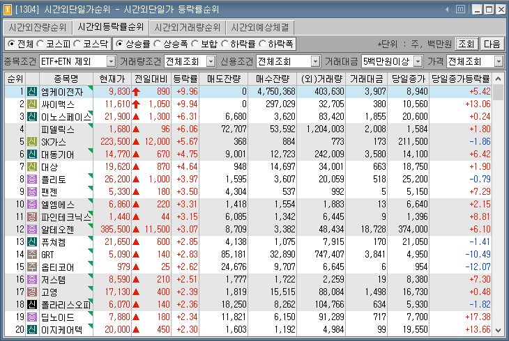Click the black badge next to 폴라리스오피
Screen dimensions: 509x341
coord(32,304)
